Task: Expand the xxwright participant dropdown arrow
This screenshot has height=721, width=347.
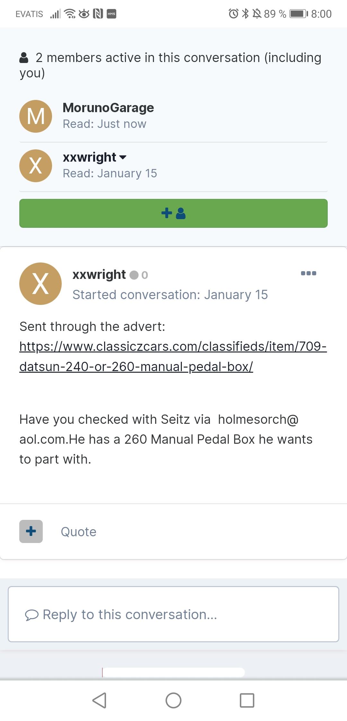Action: pos(123,157)
